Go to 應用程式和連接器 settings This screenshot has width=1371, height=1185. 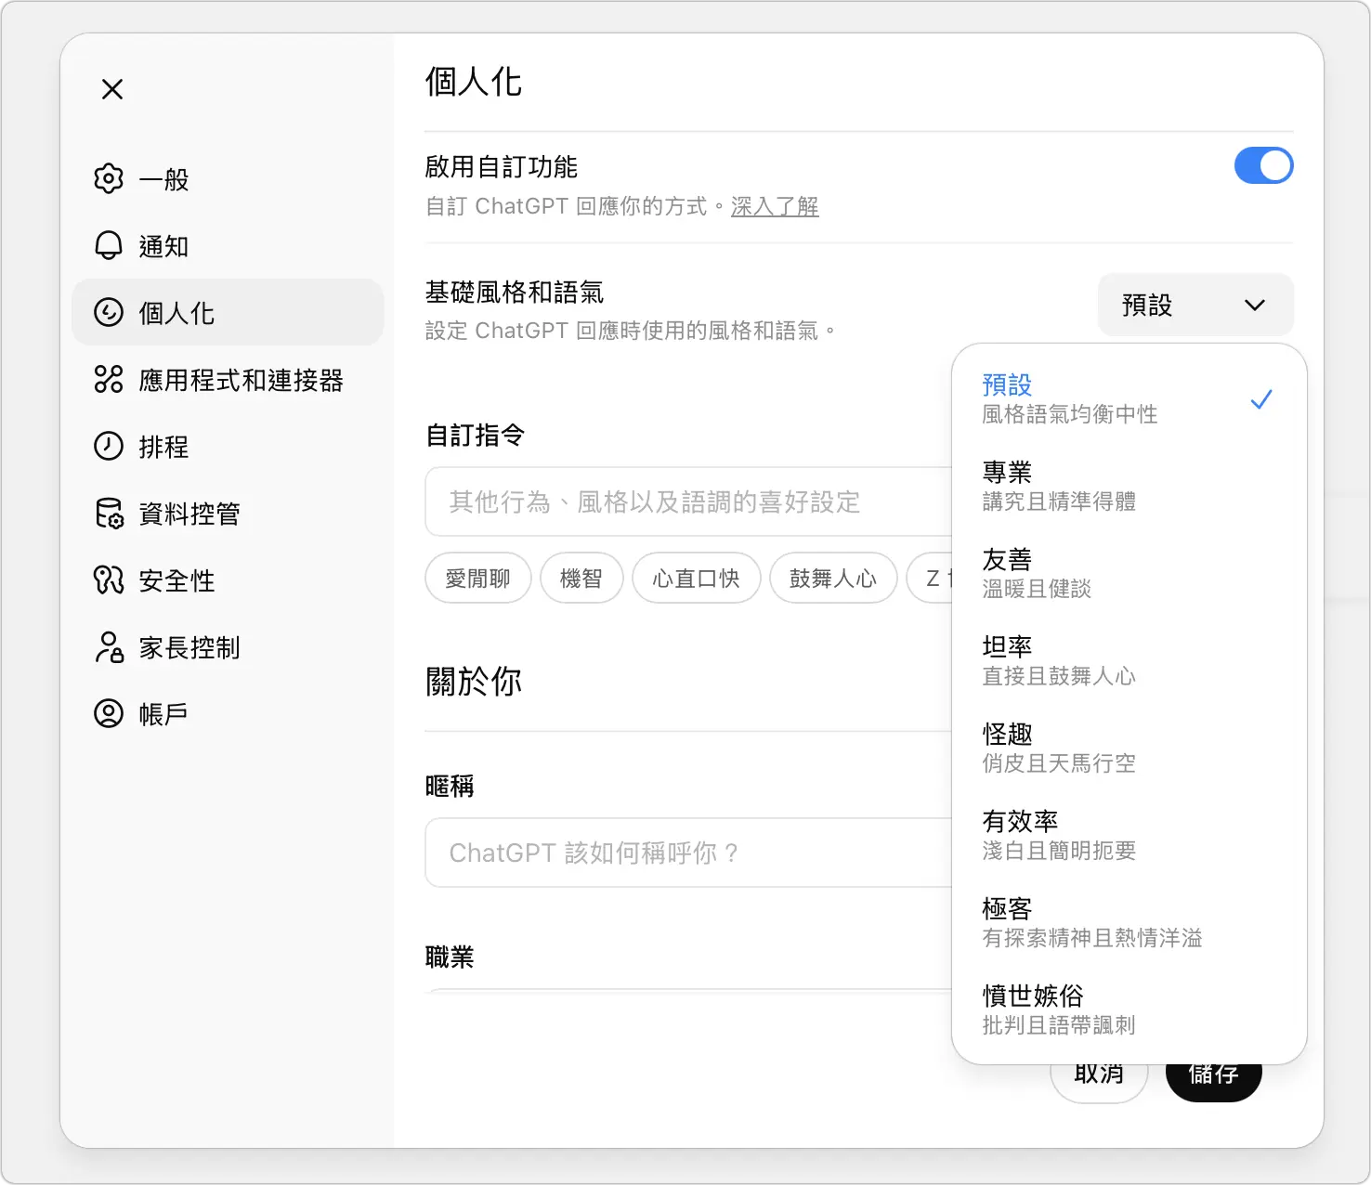[228, 379]
